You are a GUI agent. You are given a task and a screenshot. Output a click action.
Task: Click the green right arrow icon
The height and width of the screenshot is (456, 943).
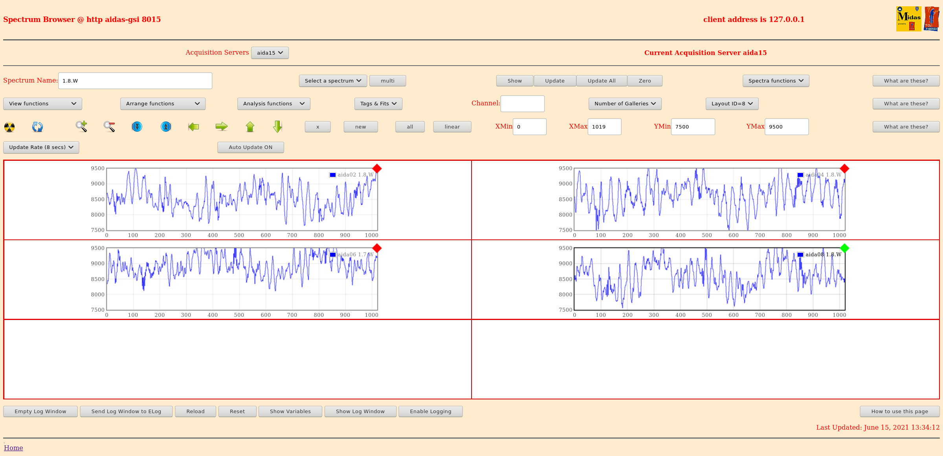pos(222,127)
